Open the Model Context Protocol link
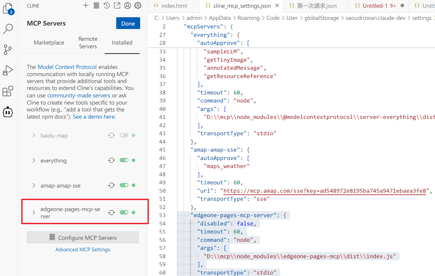The image size is (435, 276). point(67,67)
